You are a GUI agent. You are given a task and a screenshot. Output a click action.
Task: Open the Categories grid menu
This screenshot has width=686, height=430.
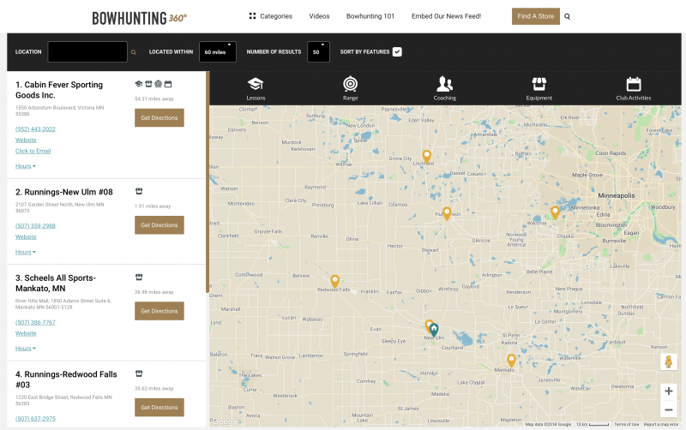[270, 16]
